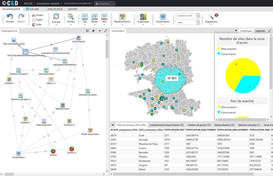Enable the MISE EN PAGE checkbox

coord(46,9)
